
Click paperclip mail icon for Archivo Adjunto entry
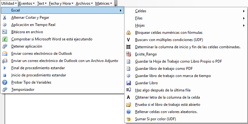[5, 61]
